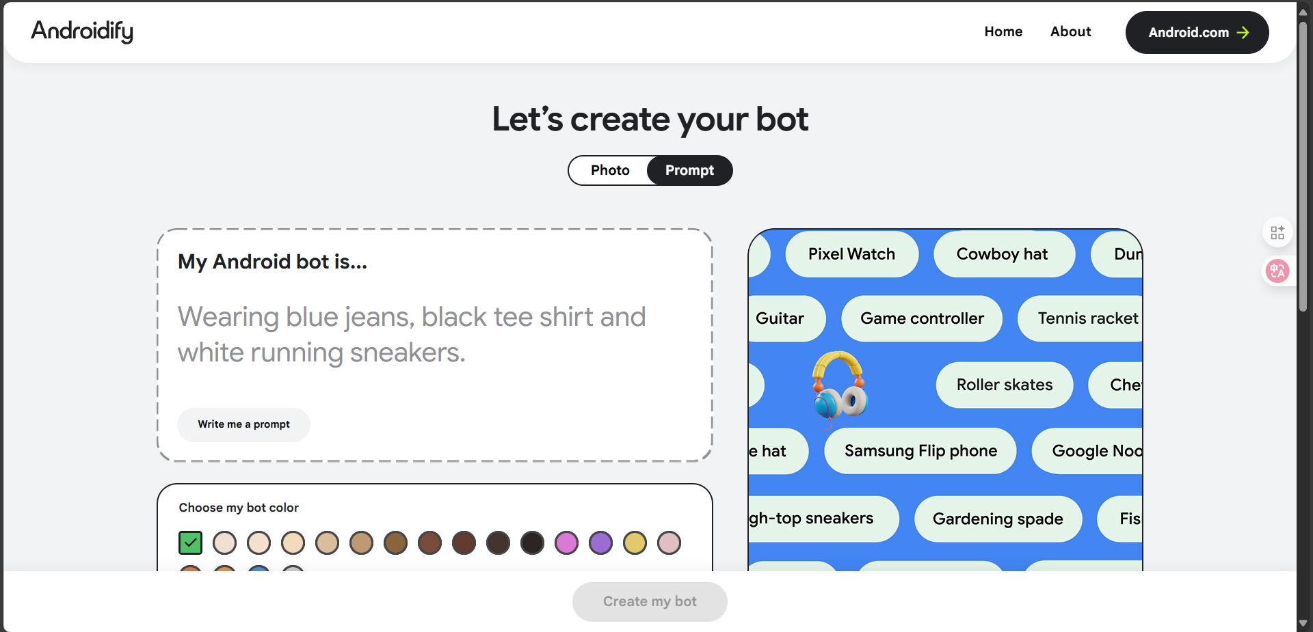The image size is (1313, 632).
Task: Switch to the Prompt tab
Action: [x=689, y=170]
